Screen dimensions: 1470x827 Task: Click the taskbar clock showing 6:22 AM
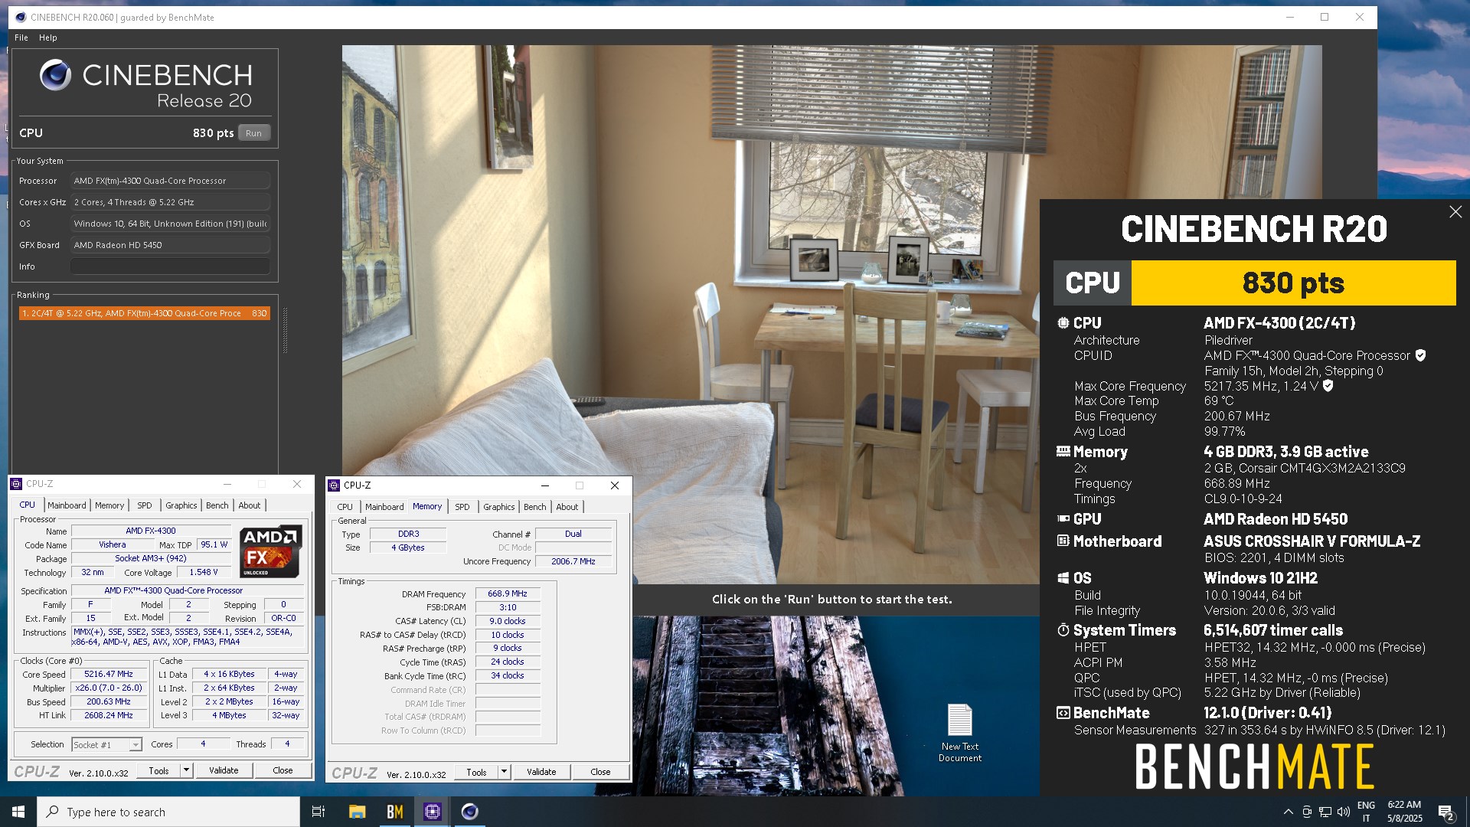(x=1404, y=812)
